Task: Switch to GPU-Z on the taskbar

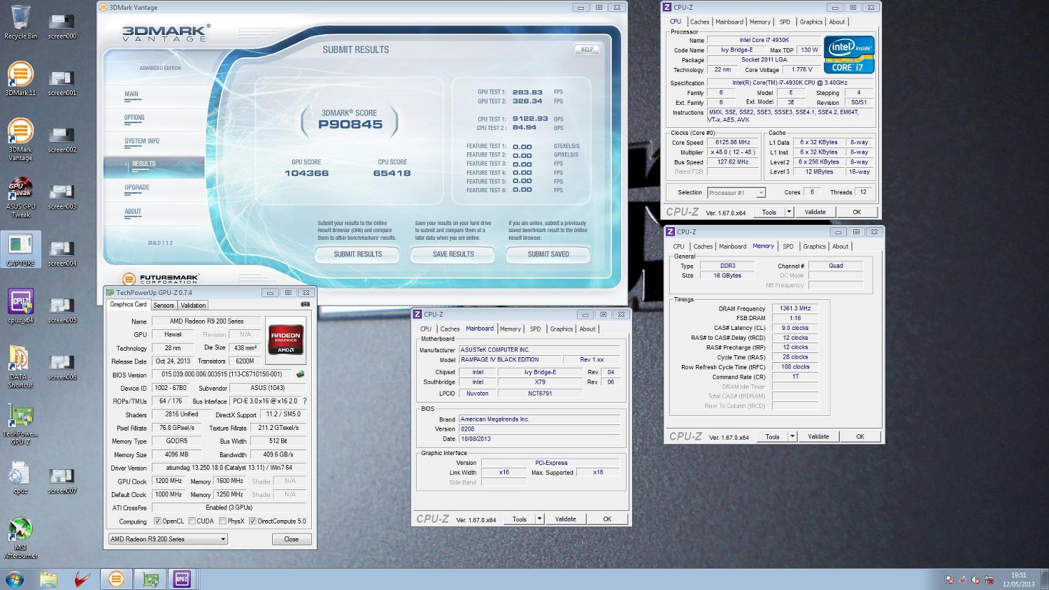Action: [150, 580]
